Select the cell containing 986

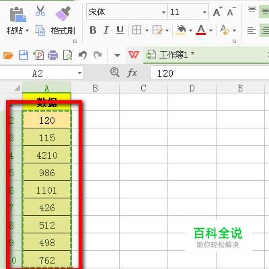(x=47, y=172)
